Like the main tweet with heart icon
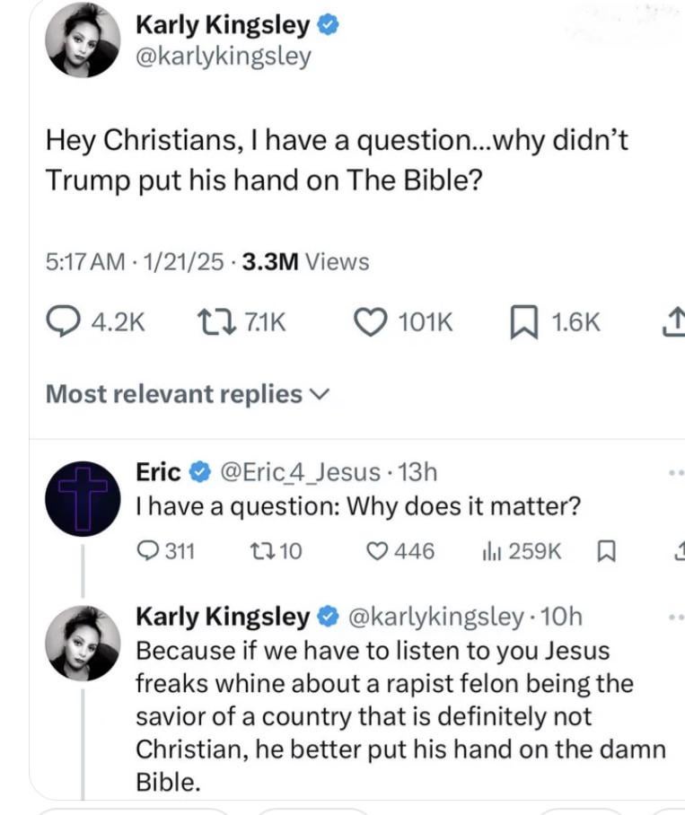This screenshot has height=815, width=685. 369,322
